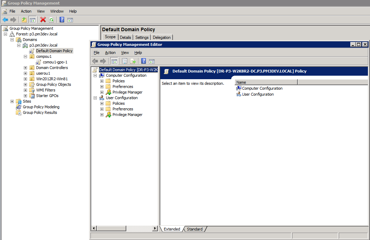Toggle Action Pane in the Group Policy Management toolbar
370x240 pixels.
(70, 20)
